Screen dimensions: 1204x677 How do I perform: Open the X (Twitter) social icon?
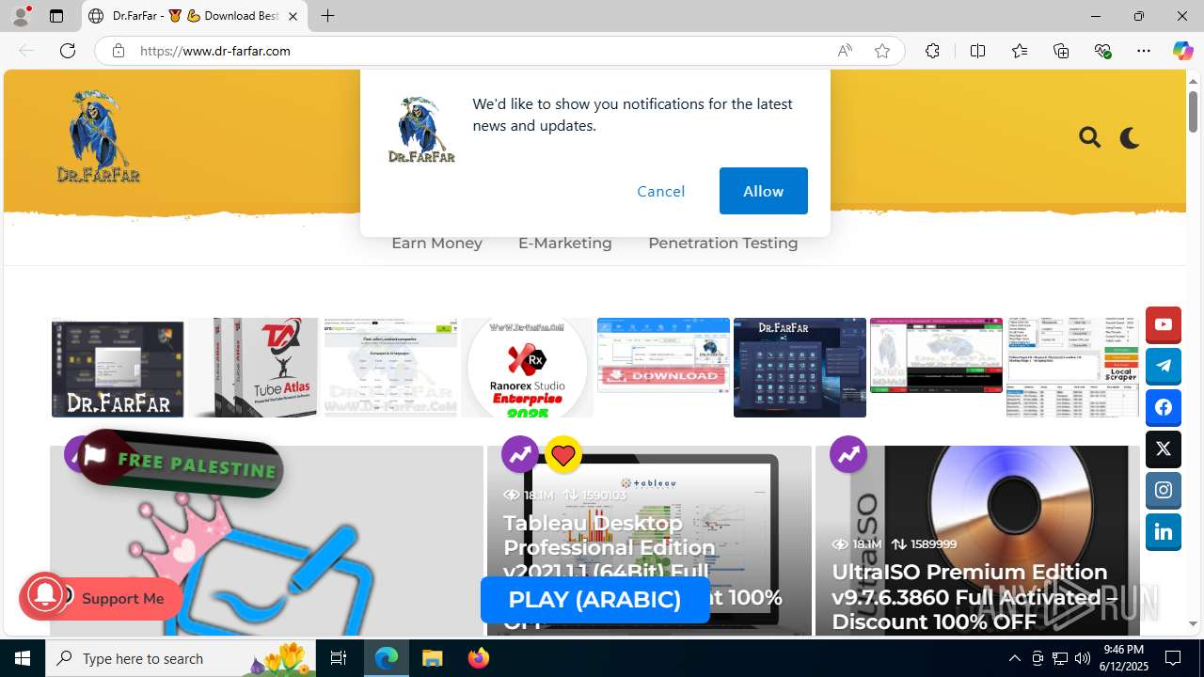[x=1164, y=449]
